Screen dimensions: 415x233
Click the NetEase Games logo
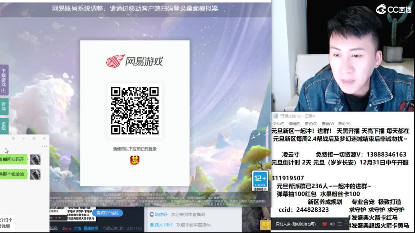coord(135,61)
